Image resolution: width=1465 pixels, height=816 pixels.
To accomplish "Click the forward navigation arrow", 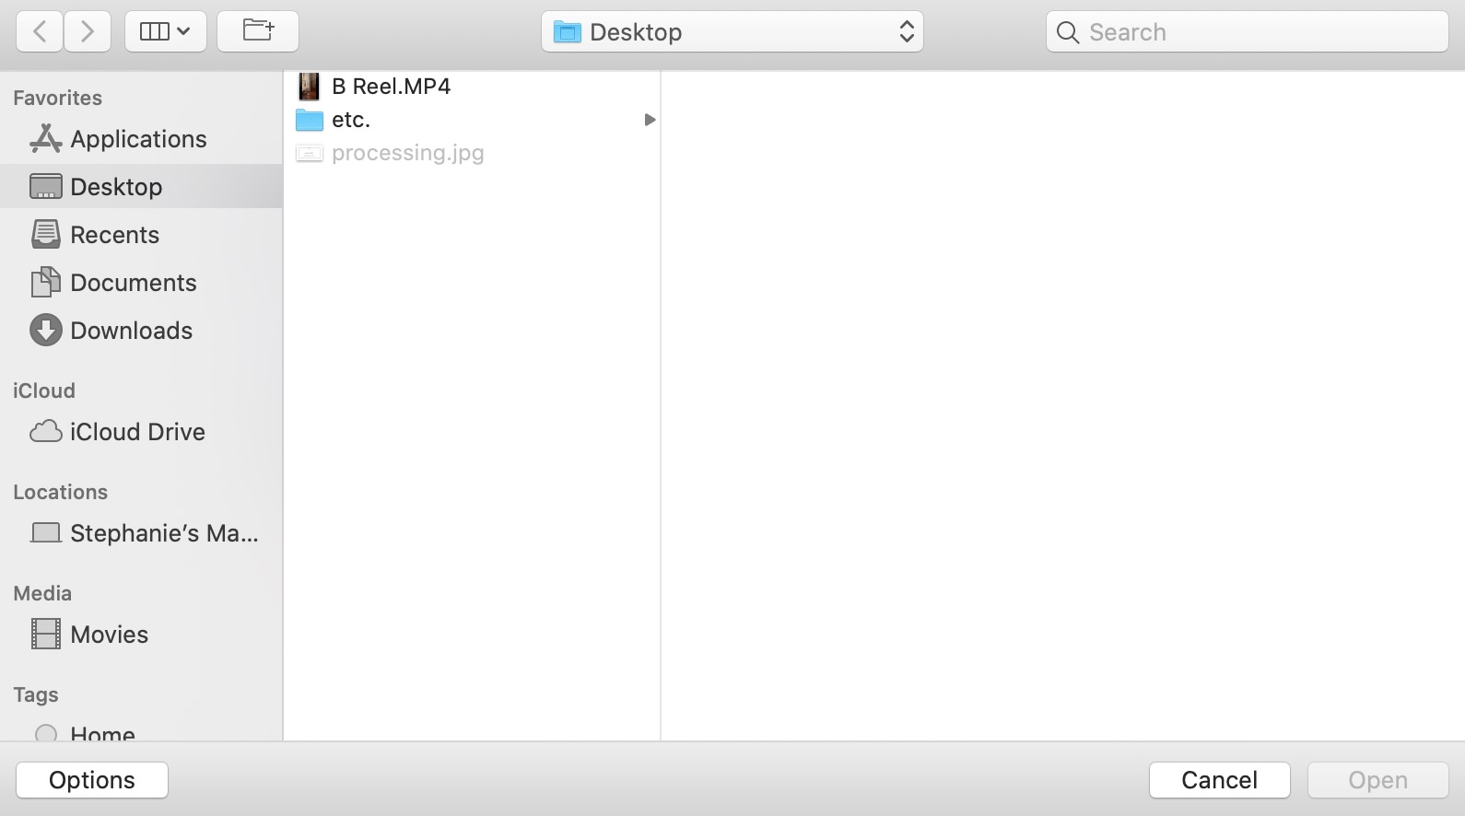I will coord(88,32).
